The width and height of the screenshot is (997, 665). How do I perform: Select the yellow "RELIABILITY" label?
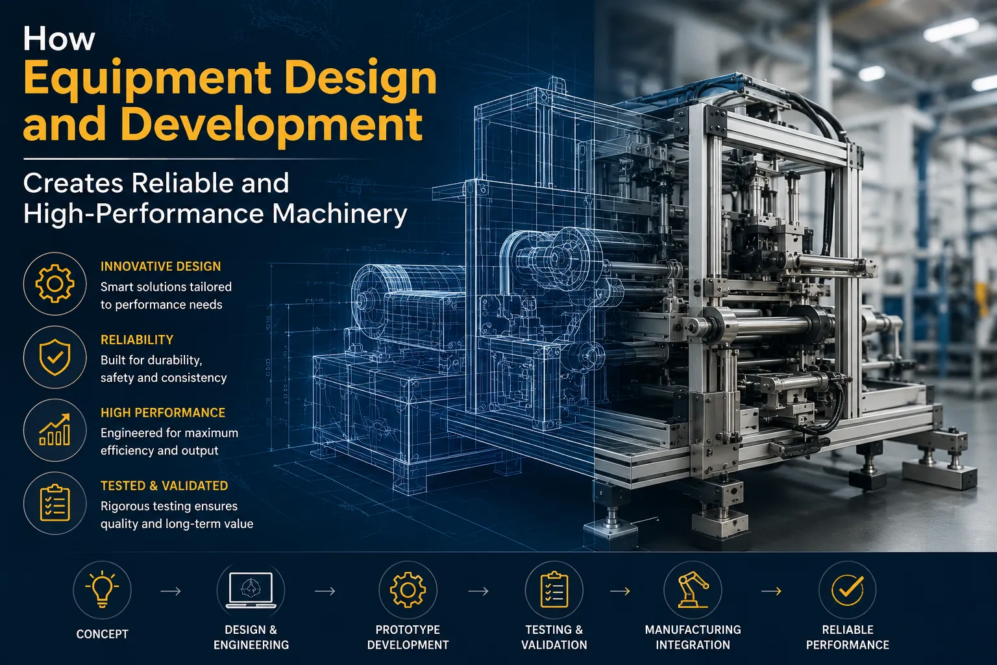[137, 340]
